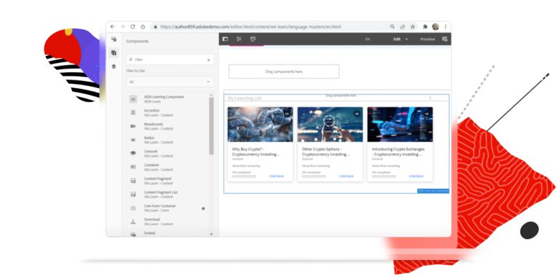This screenshot has height=278, width=557.
Task: Open the Edit mode dropdown
Action: pyautogui.click(x=401, y=40)
